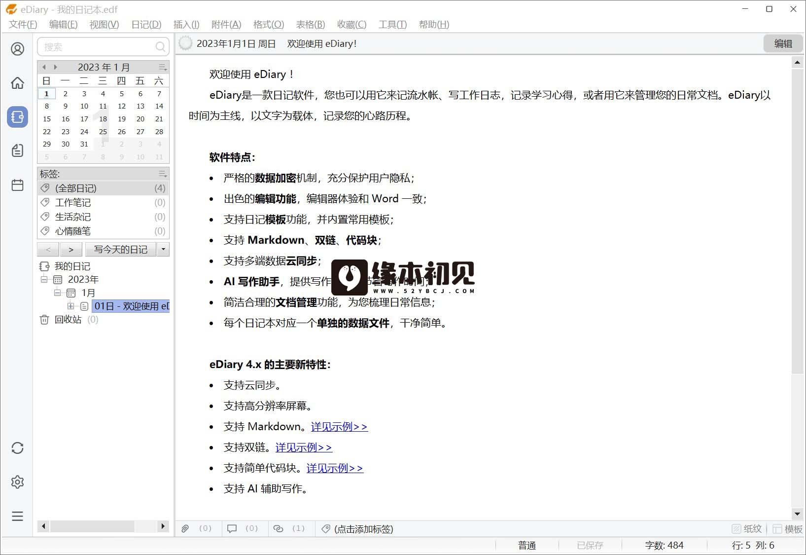
Task: Open the documents sidebar icon
Action: [17, 150]
